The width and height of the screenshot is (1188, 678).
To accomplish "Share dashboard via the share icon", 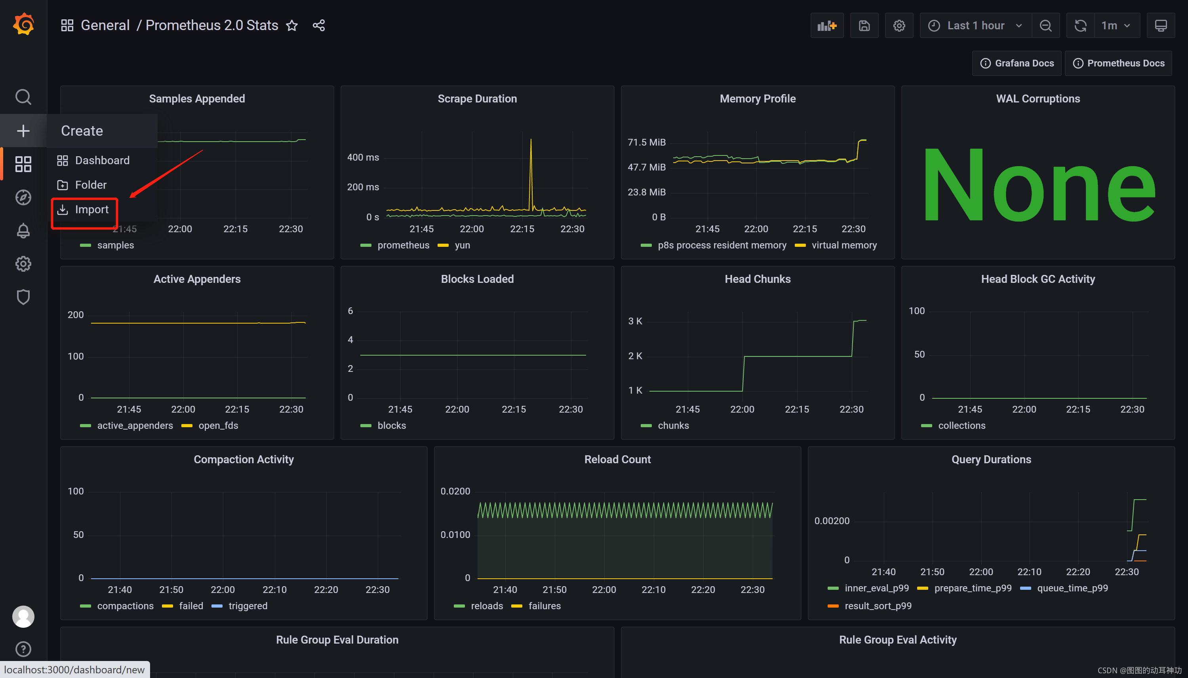I will click(x=319, y=26).
